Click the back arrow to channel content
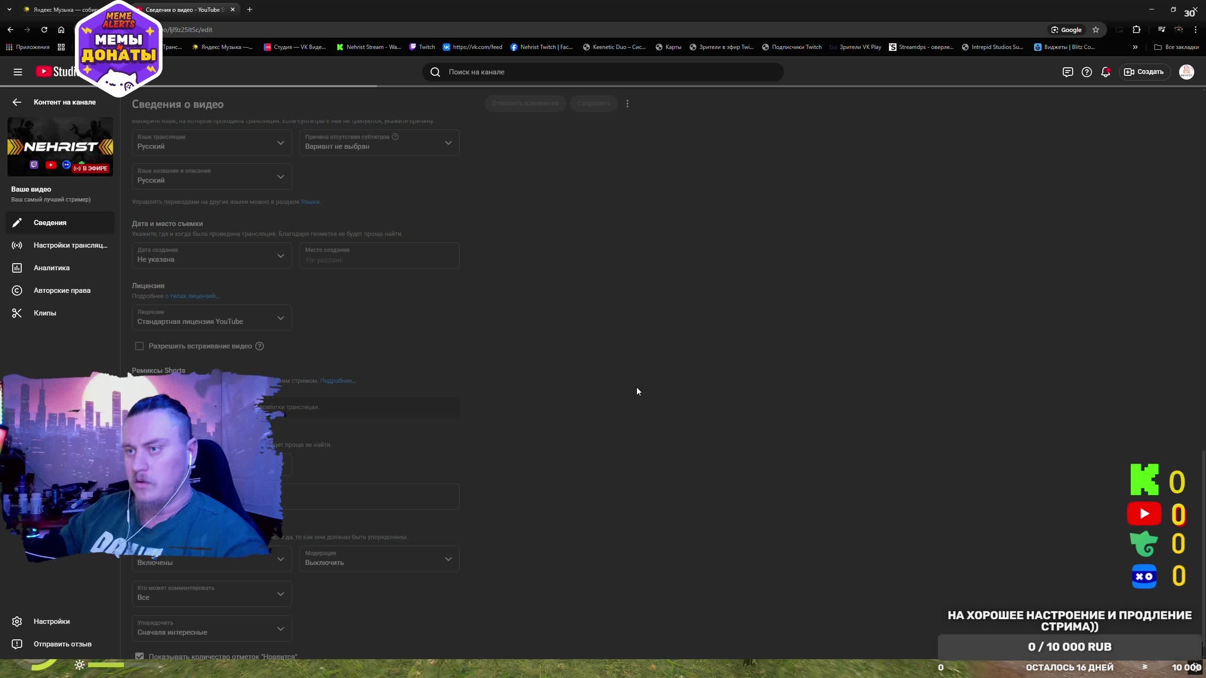 pyautogui.click(x=17, y=102)
